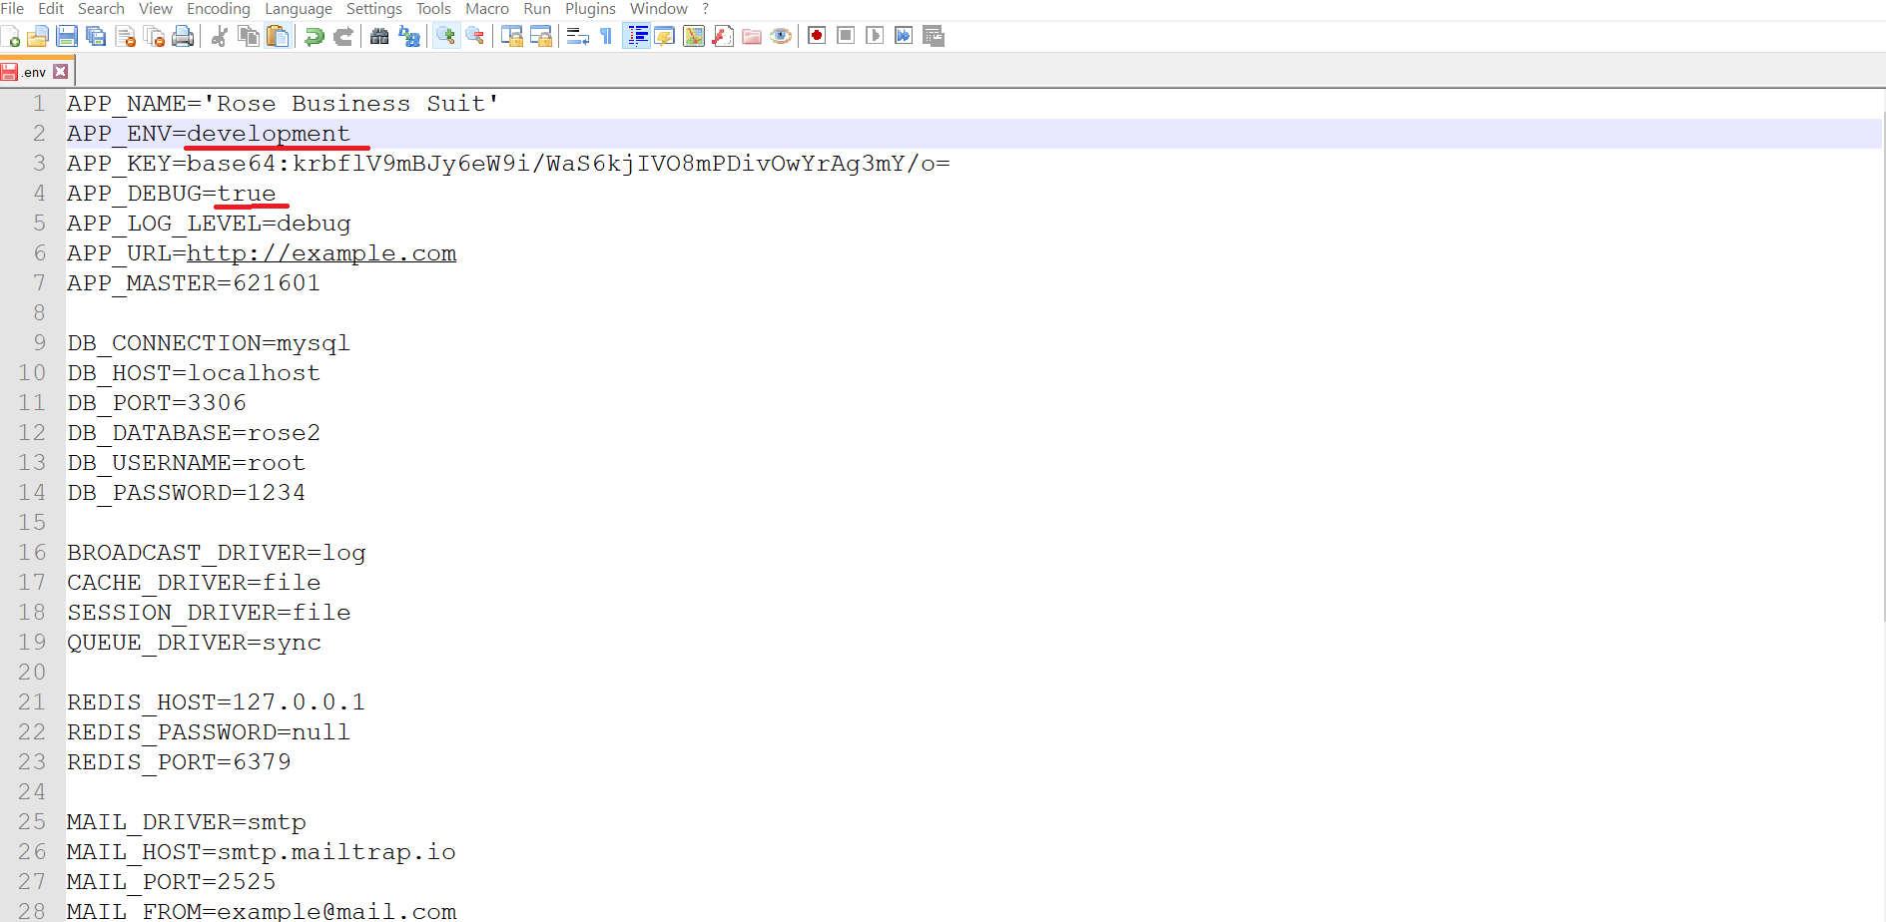Viewport: 1886px width, 922px height.
Task: Select the .env file tab
Action: click(34, 72)
